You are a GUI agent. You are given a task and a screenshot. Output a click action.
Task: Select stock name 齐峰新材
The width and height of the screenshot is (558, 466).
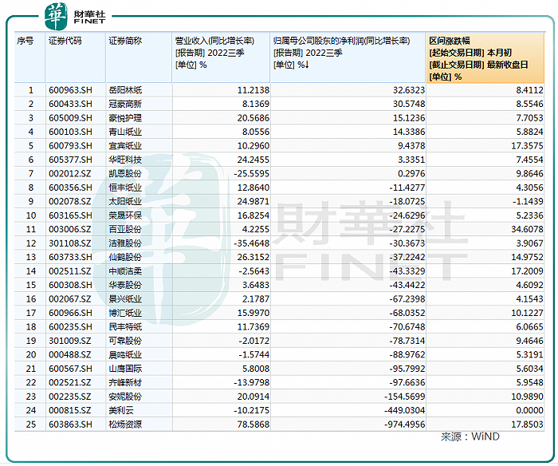(125, 382)
